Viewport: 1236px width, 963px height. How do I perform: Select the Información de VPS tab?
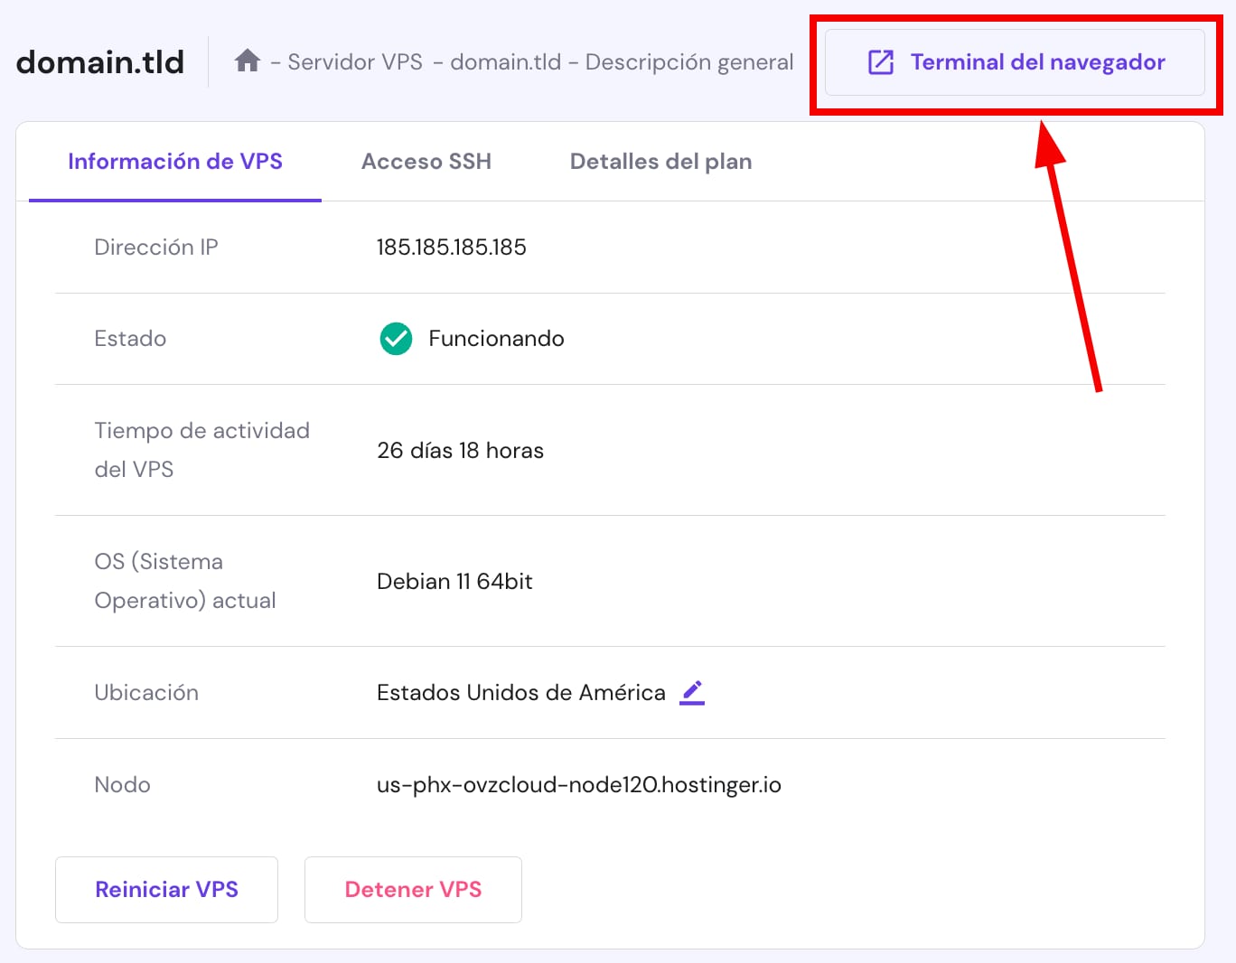click(175, 161)
